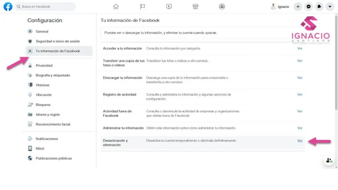Open Privacidad settings

coord(44,65)
